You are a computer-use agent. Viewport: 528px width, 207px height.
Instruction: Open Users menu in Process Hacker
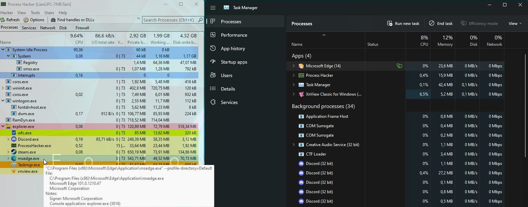click(x=49, y=13)
